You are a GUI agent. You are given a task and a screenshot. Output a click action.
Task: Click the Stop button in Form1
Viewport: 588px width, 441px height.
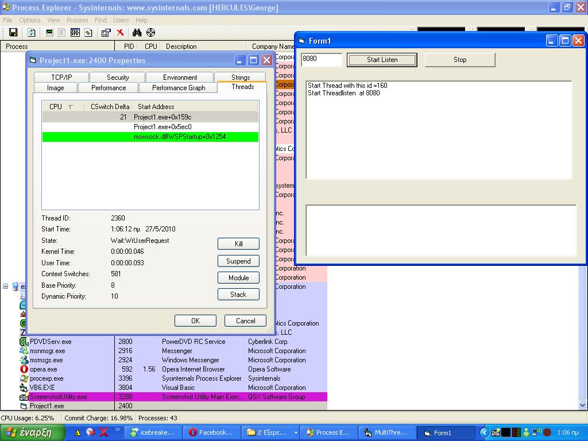coord(460,60)
